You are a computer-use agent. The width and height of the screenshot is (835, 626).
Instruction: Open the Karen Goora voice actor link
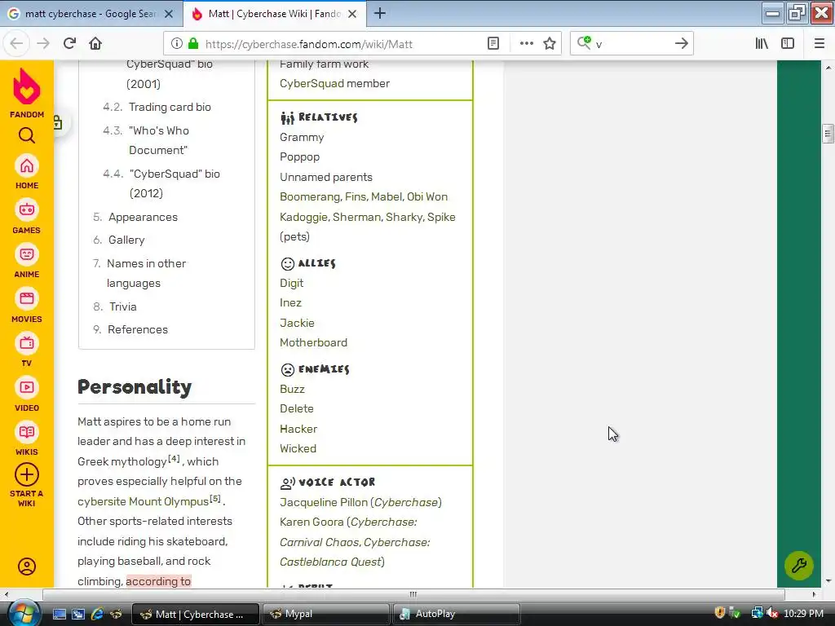[311, 522]
